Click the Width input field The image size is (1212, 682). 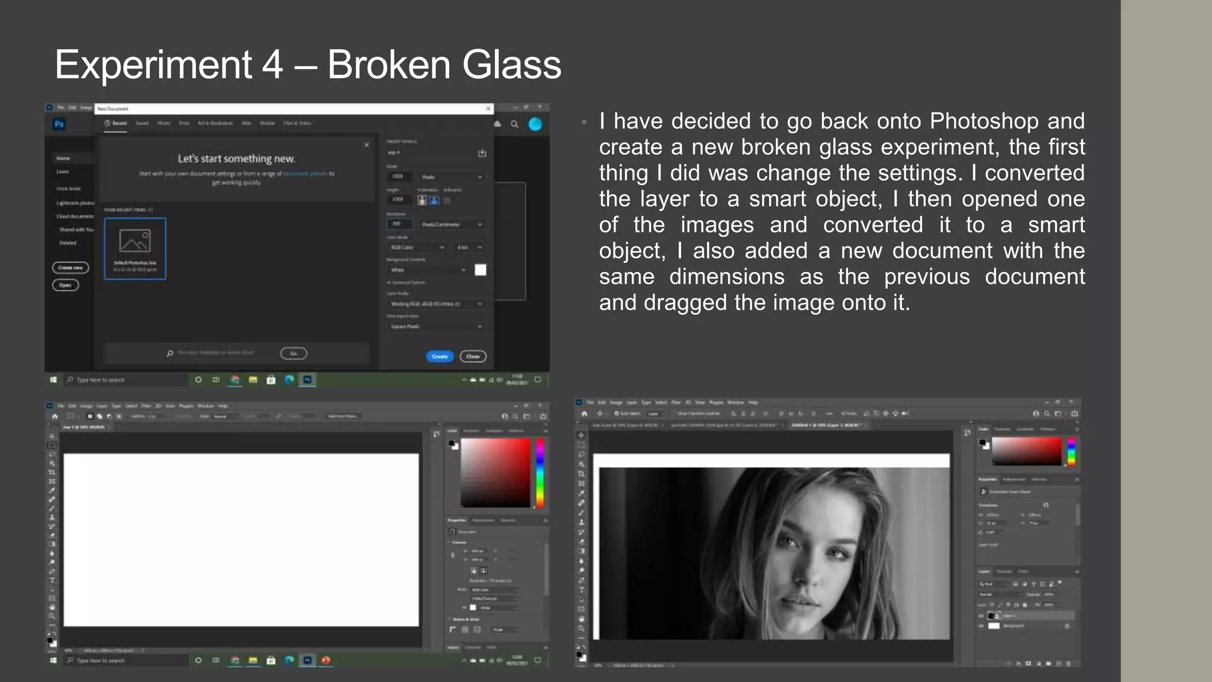coord(399,176)
